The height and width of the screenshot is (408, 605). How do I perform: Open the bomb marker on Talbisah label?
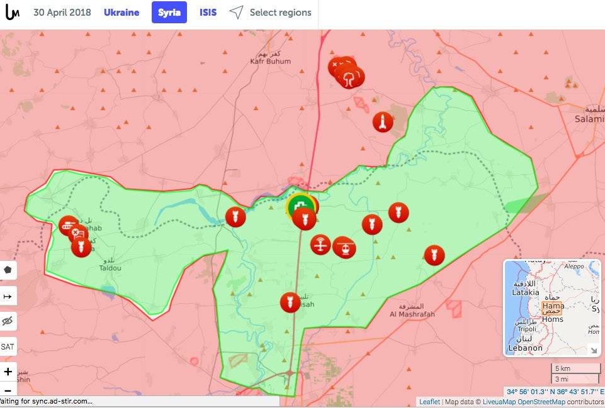[x=290, y=302]
